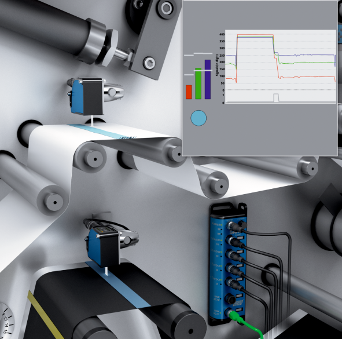Image resolution: width=342 pixels, height=339 pixels.
Task: Click the lower hex screw on the cylinder bracket
Action: point(149,63)
